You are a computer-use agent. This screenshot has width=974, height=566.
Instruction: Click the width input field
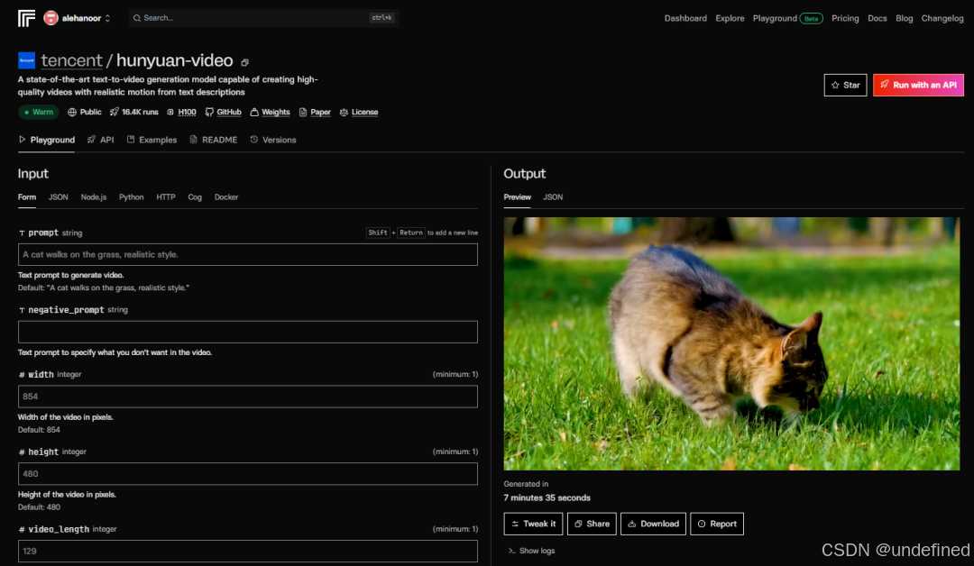click(x=248, y=397)
